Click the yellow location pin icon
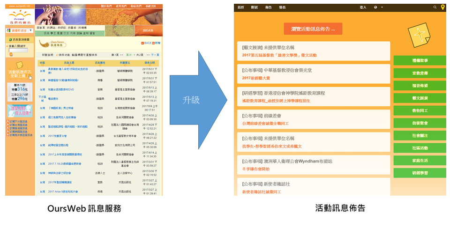 pos(442,7)
